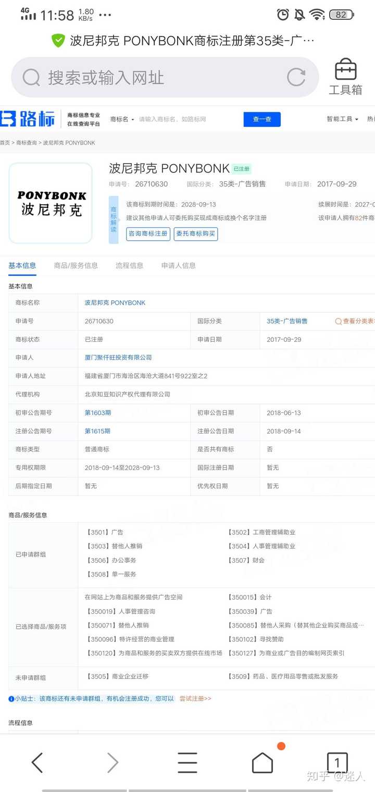The width and height of the screenshot is (375, 792).
Task: Select the 【3506】办公事务 entry
Action: (110, 560)
